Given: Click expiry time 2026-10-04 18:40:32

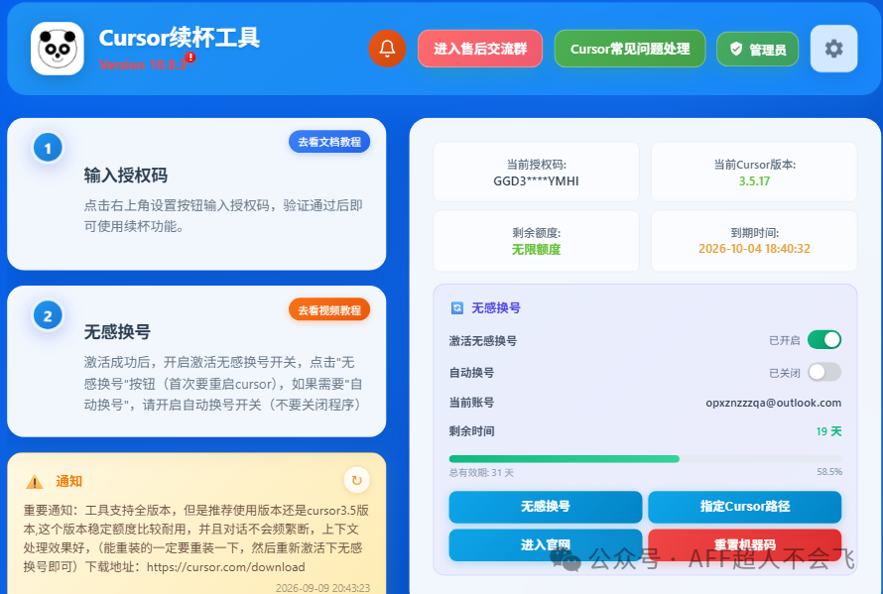Looking at the screenshot, I should click(x=754, y=249).
